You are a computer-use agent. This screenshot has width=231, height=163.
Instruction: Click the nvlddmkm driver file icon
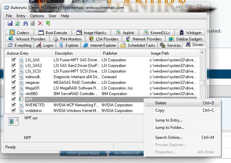click(21, 110)
